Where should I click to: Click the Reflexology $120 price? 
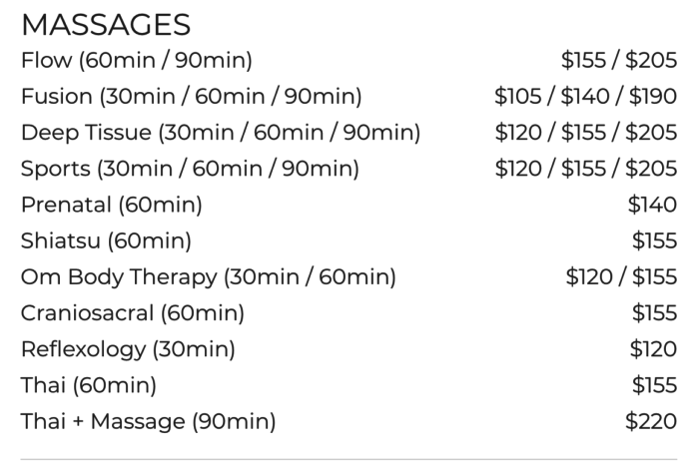click(653, 349)
